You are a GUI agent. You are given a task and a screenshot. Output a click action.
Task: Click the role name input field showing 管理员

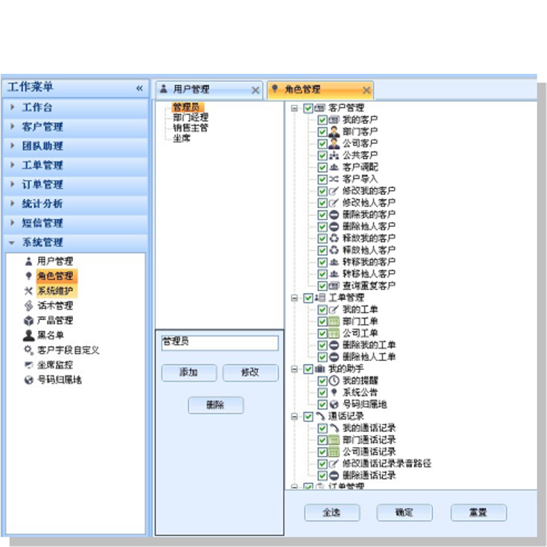(x=219, y=343)
